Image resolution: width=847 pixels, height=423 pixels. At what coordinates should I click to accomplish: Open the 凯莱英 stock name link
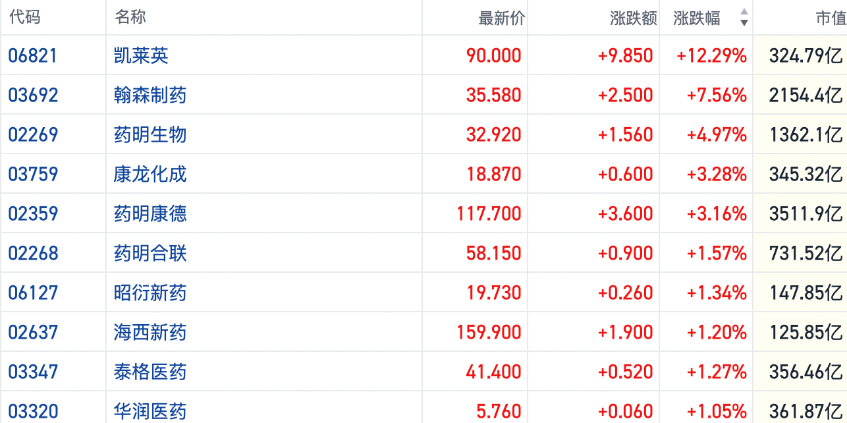pyautogui.click(x=141, y=55)
